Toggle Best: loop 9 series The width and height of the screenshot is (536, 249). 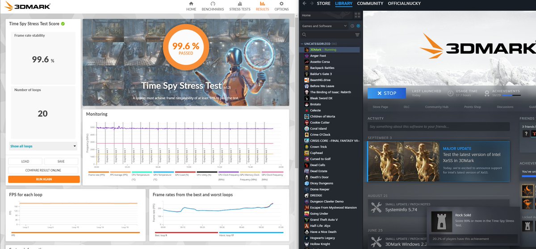[186, 234]
